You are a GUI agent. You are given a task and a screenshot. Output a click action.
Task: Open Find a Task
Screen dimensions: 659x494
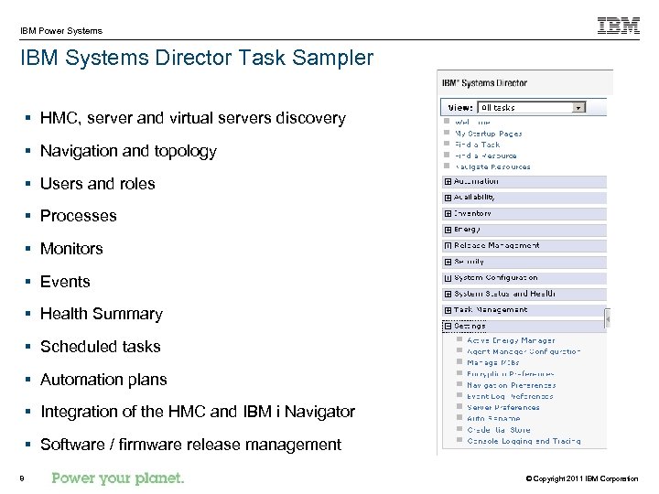(x=478, y=145)
